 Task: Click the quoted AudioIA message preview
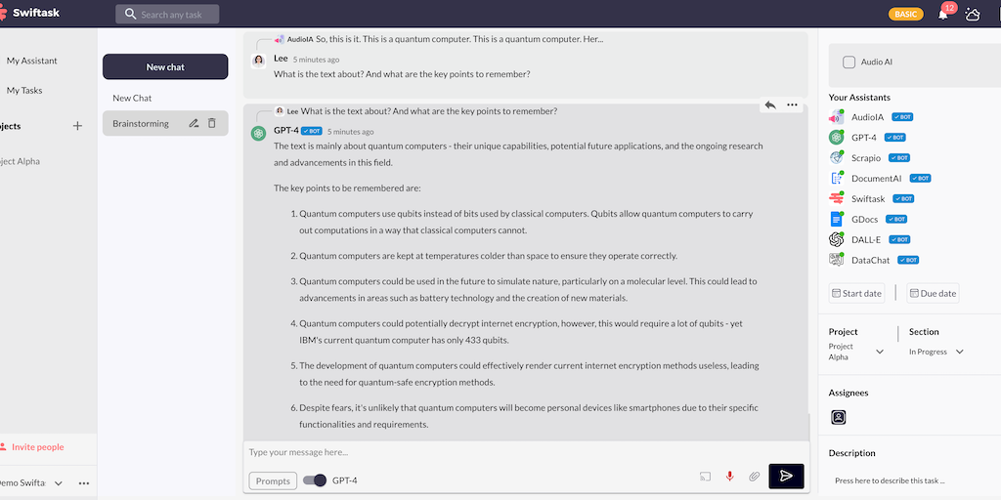point(439,39)
